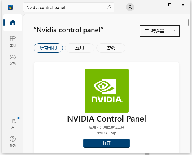Click the vertical scrollbar thumb

click(188, 22)
